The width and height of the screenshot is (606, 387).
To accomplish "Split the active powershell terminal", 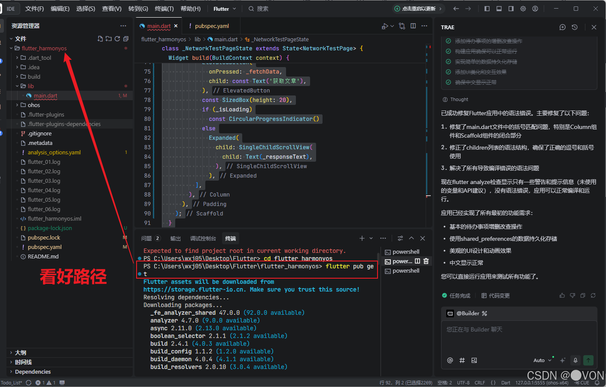I will coord(417,261).
